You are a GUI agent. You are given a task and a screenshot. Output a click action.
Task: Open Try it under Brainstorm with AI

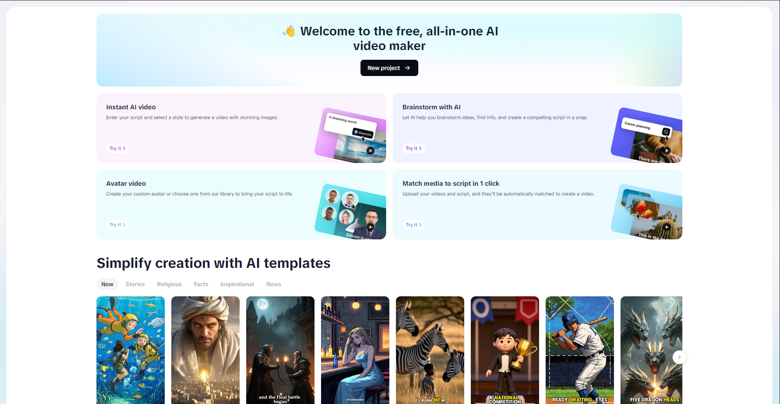pos(414,148)
